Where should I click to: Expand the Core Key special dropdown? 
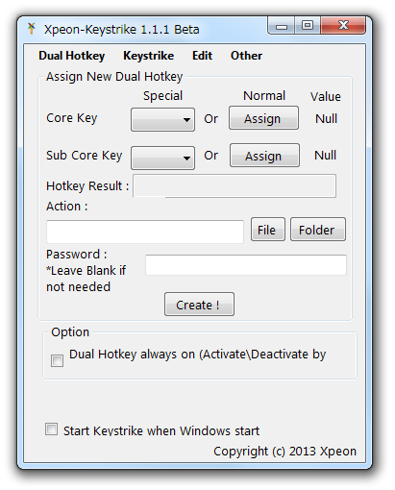click(x=162, y=119)
